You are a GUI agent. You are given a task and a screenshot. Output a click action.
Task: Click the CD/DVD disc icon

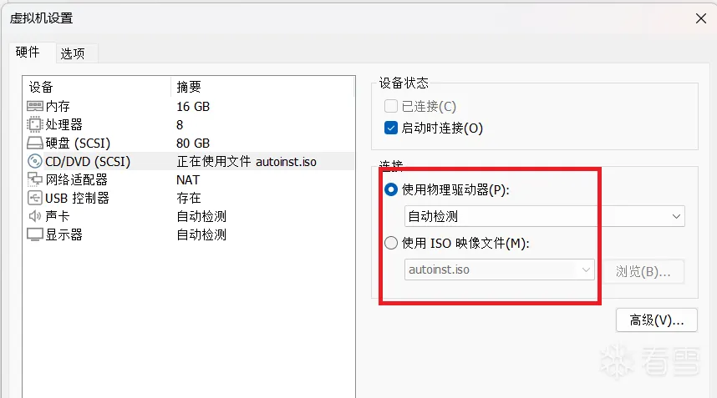point(35,161)
